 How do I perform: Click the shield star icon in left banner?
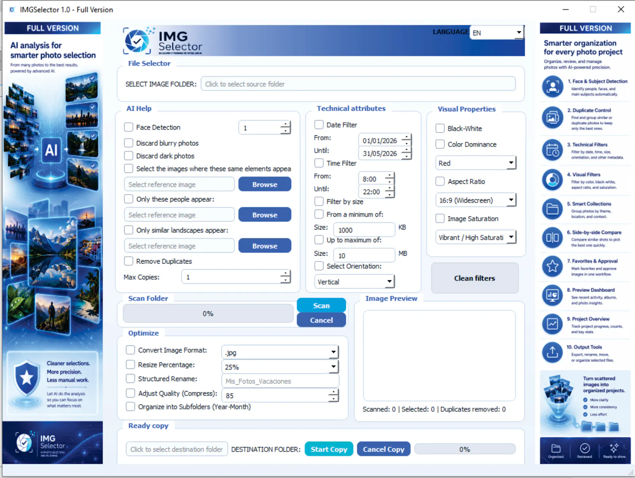pyautogui.click(x=27, y=378)
